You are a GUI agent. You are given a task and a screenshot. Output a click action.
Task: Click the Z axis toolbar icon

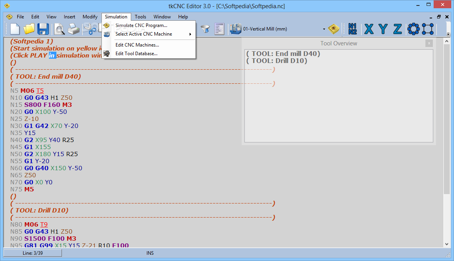click(398, 29)
